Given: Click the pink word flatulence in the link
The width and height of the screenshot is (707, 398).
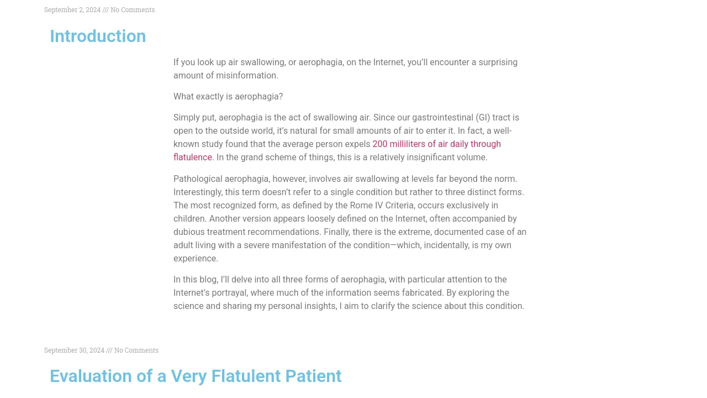Looking at the screenshot, I should 193,158.
